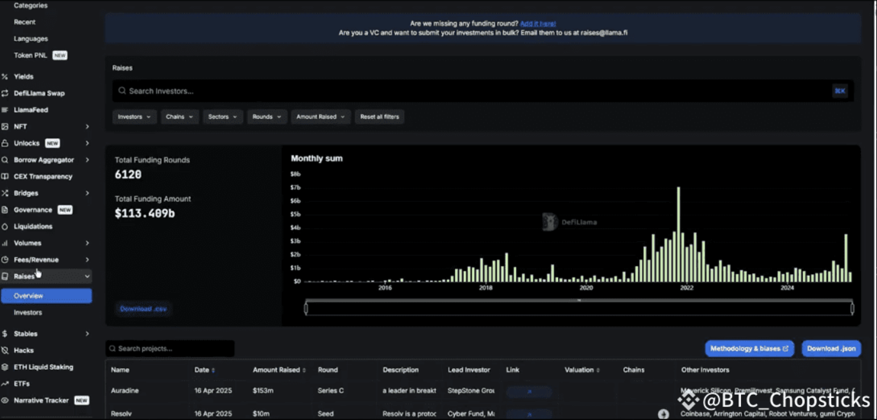The height and width of the screenshot is (420, 877).
Task: Sort table by Valuation column arrows
Action: coord(599,370)
